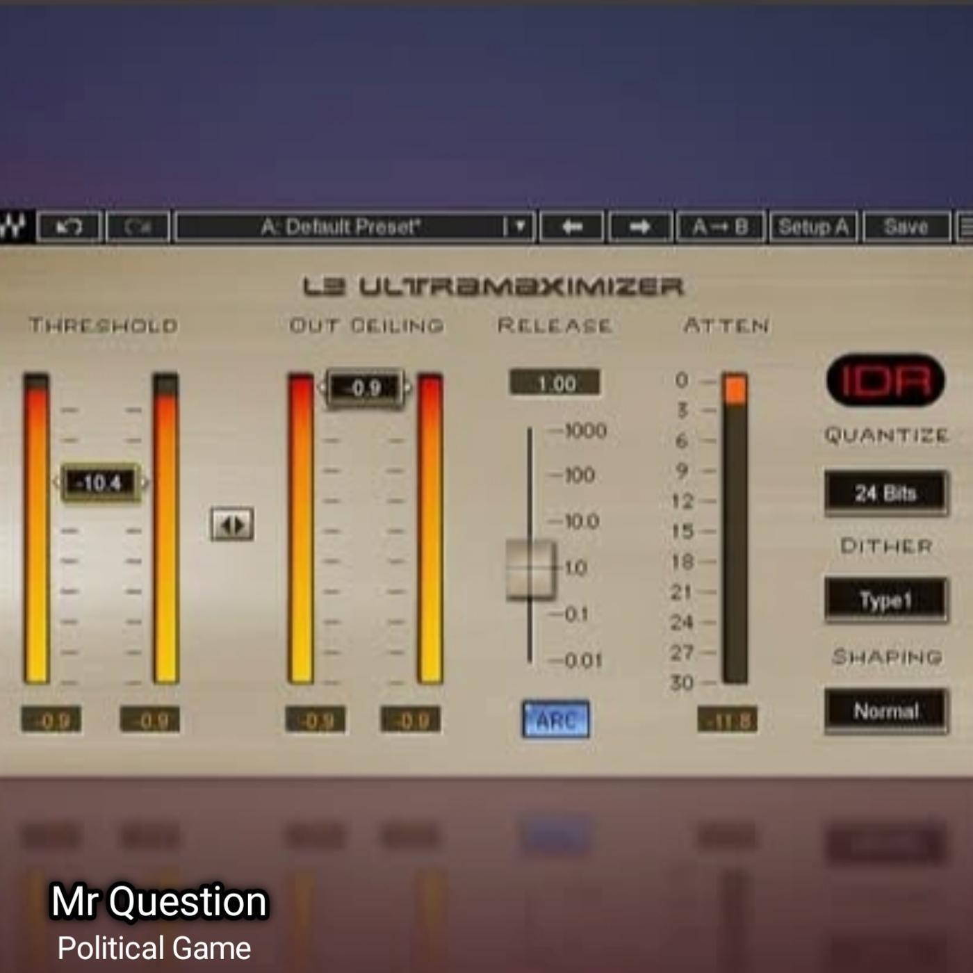Click the Atten -11.8 readout
The height and width of the screenshot is (973, 973).
pyautogui.click(x=728, y=720)
